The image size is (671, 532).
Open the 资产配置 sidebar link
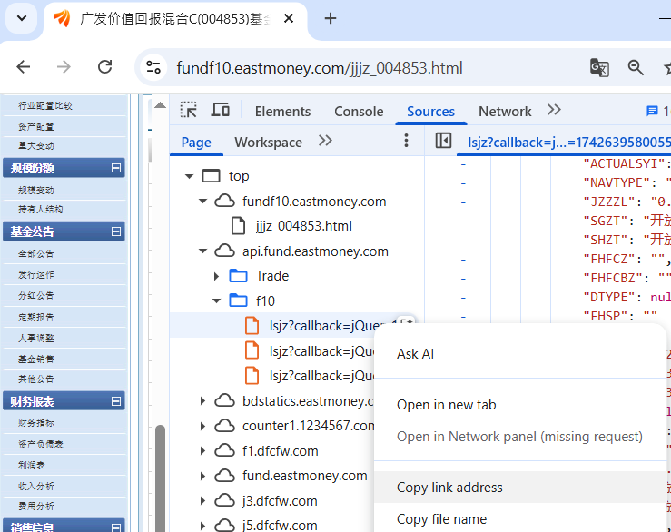(x=36, y=127)
